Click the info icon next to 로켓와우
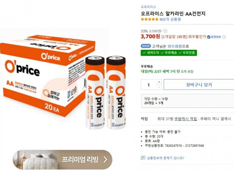Viewport: 234px width, 171px height. [224, 37]
